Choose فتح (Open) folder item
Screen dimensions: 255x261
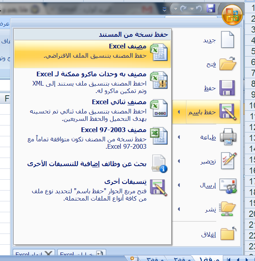[207, 64]
